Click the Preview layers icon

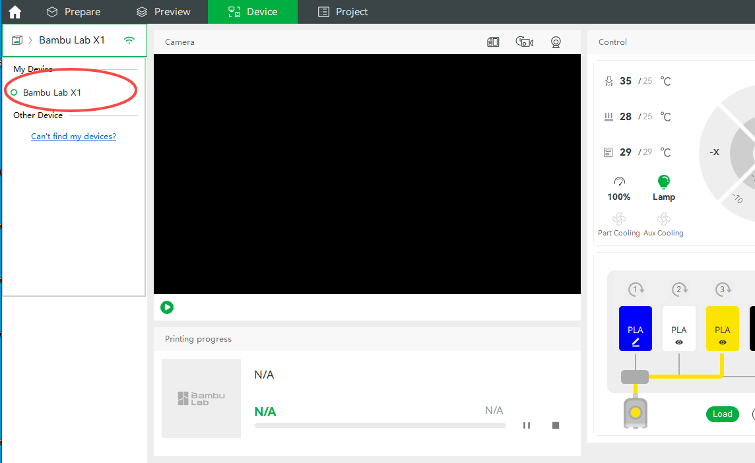(x=141, y=12)
